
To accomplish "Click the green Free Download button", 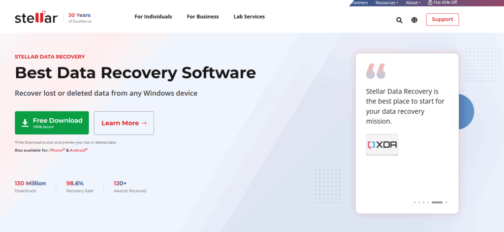I will pyautogui.click(x=52, y=123).
